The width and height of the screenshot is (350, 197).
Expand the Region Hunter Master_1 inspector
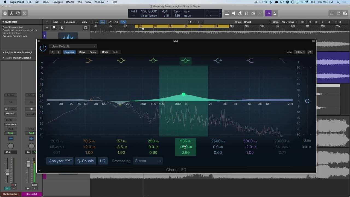pyautogui.click(x=4, y=52)
